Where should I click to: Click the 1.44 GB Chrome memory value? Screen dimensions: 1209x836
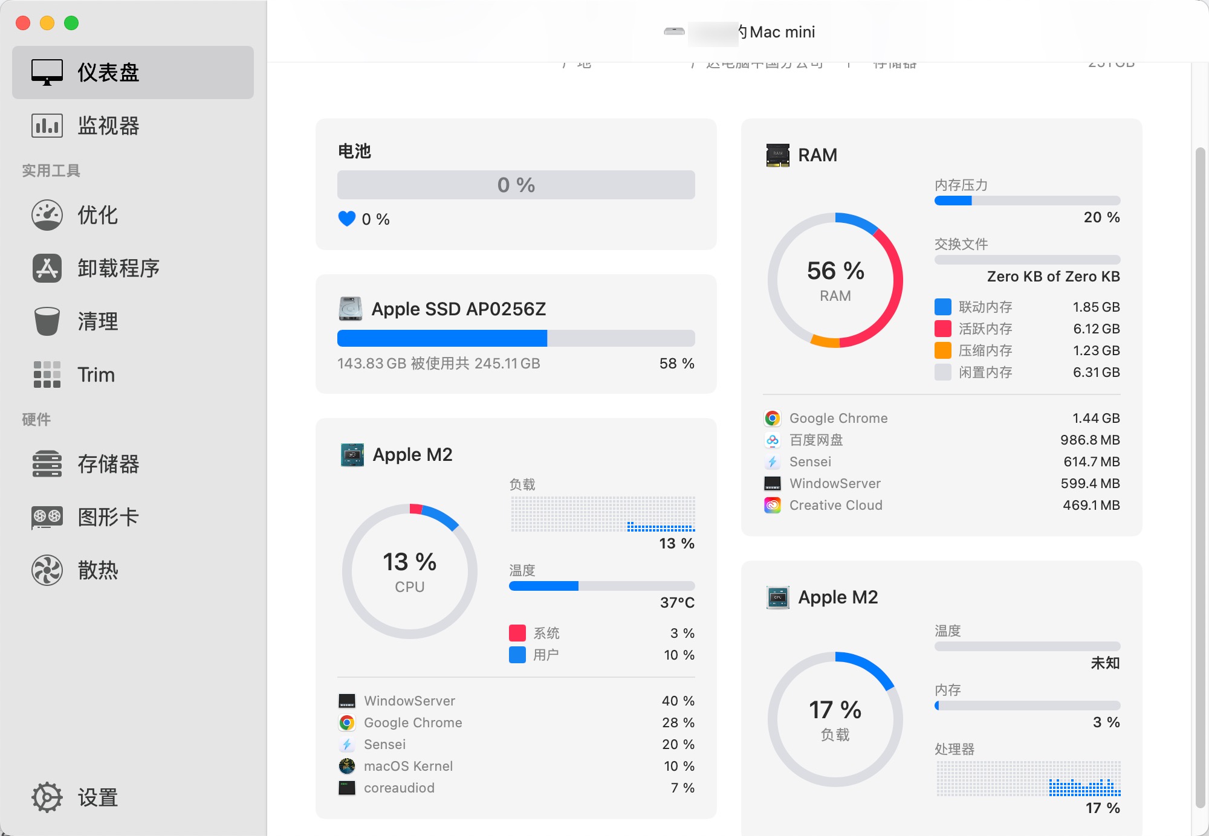(1096, 418)
